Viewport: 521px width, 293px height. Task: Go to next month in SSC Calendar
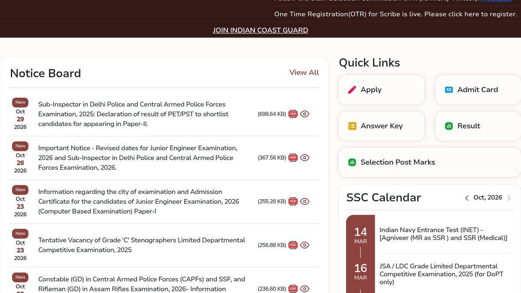pyautogui.click(x=509, y=198)
